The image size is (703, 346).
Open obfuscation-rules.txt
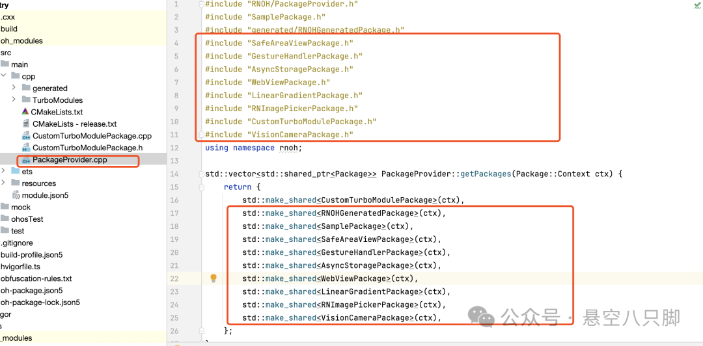tap(36, 278)
